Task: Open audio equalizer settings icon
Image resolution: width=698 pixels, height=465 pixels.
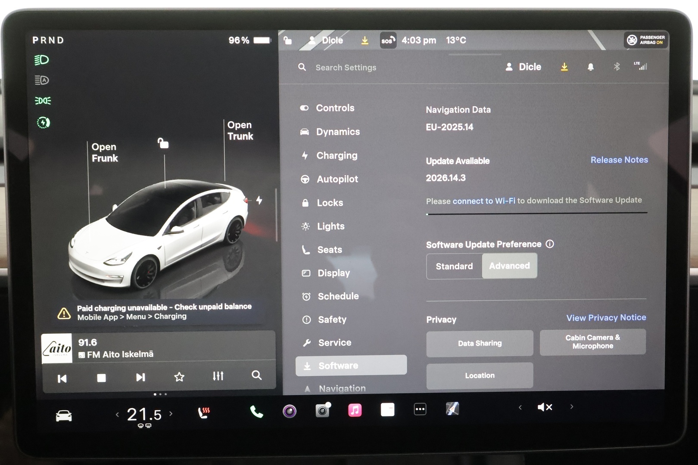Action: 218,376
